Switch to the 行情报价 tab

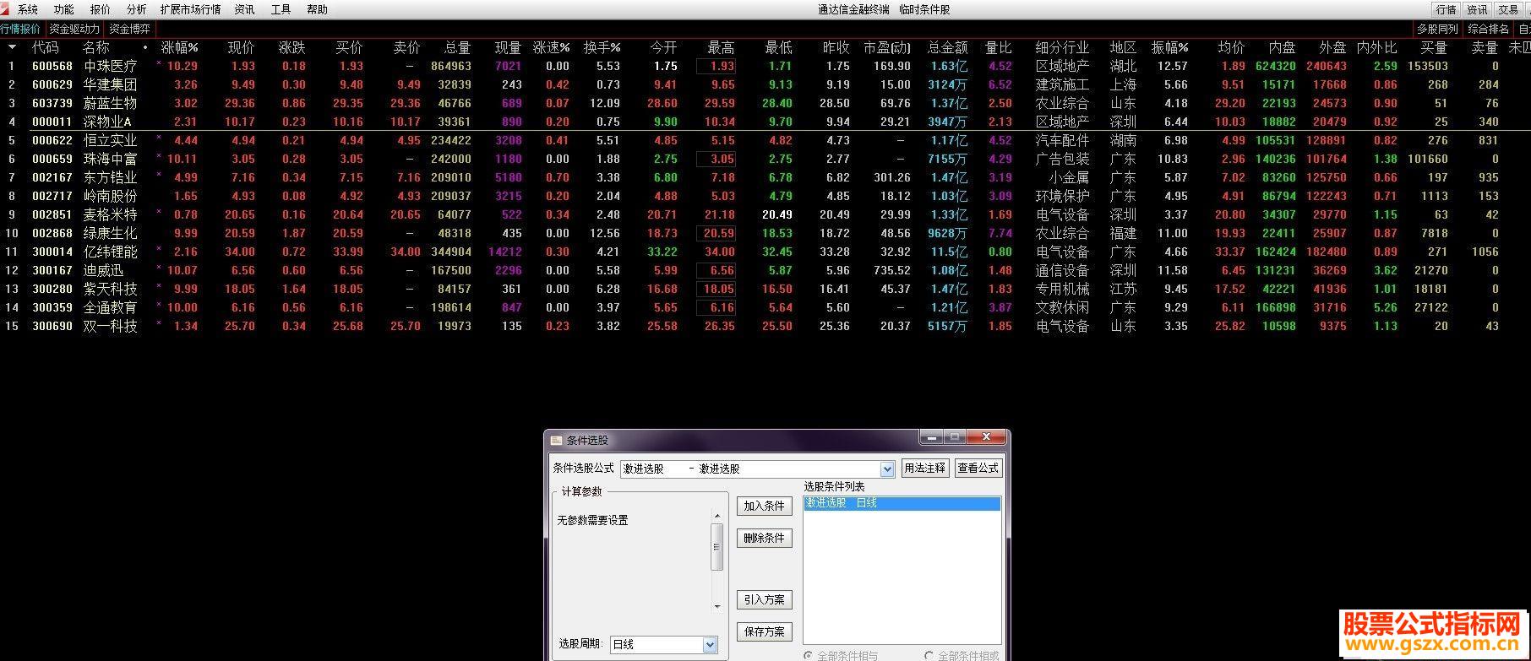(20, 29)
